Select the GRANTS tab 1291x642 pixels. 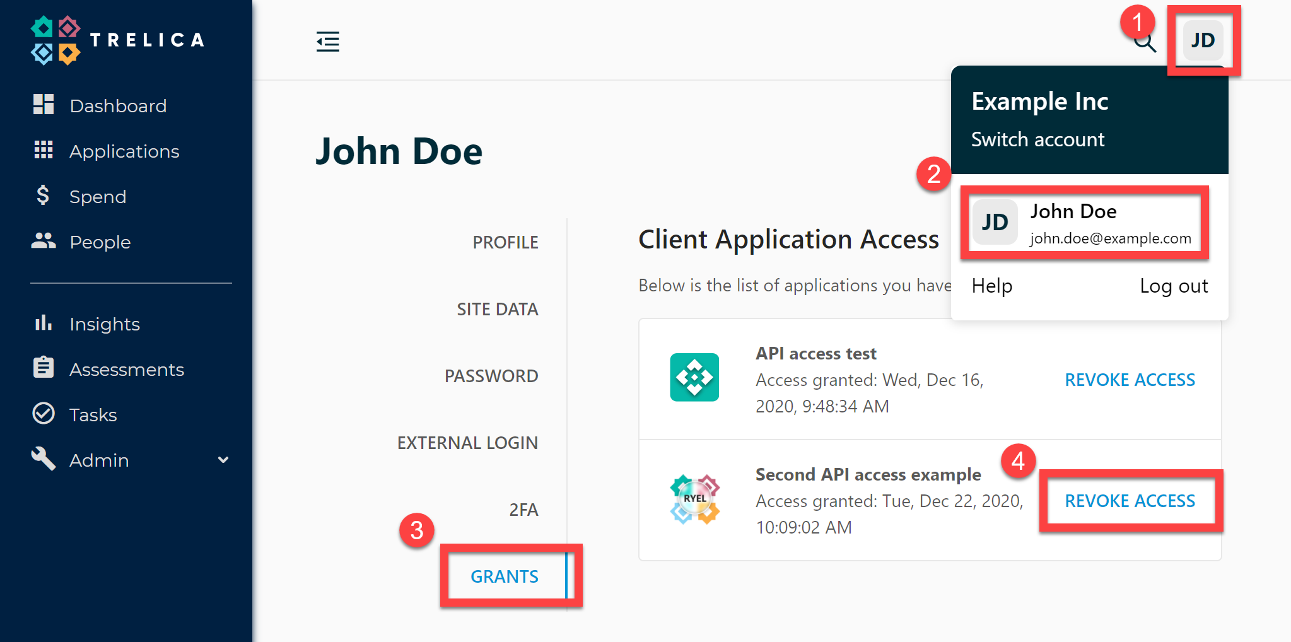click(x=505, y=576)
